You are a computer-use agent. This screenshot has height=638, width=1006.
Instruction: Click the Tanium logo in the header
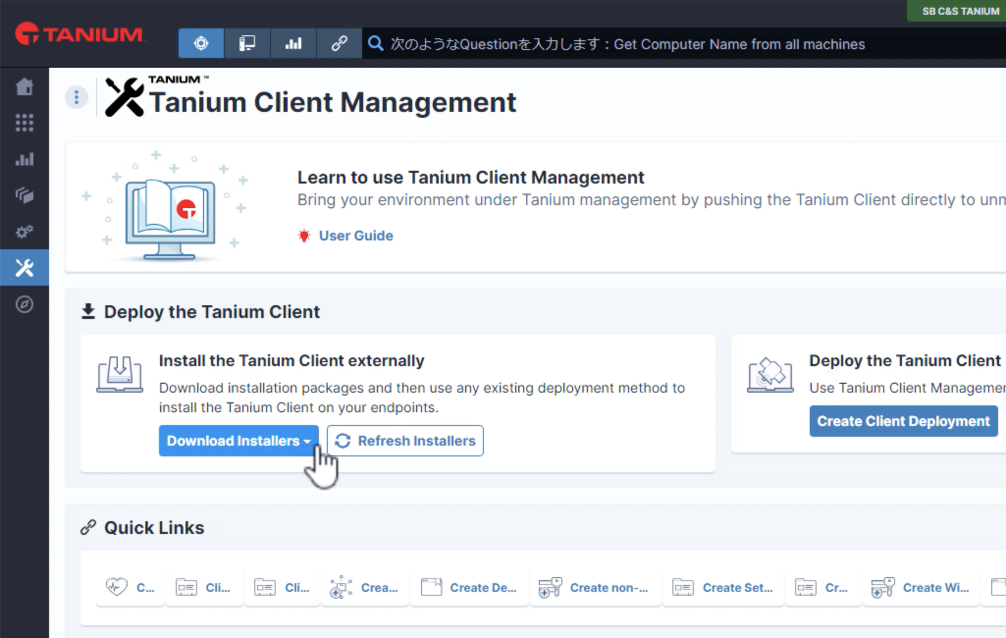tap(79, 34)
